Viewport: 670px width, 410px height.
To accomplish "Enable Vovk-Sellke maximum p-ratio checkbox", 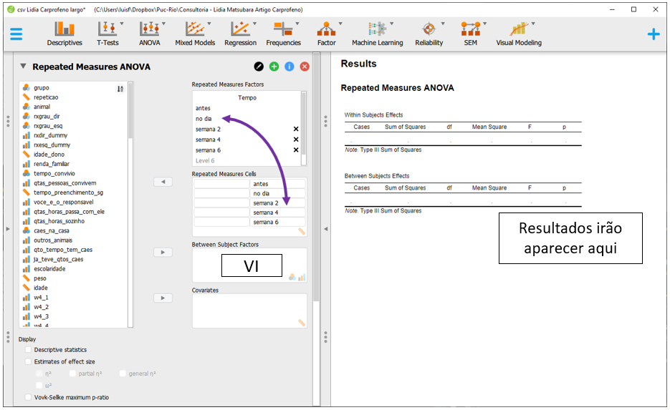I will coord(29,397).
